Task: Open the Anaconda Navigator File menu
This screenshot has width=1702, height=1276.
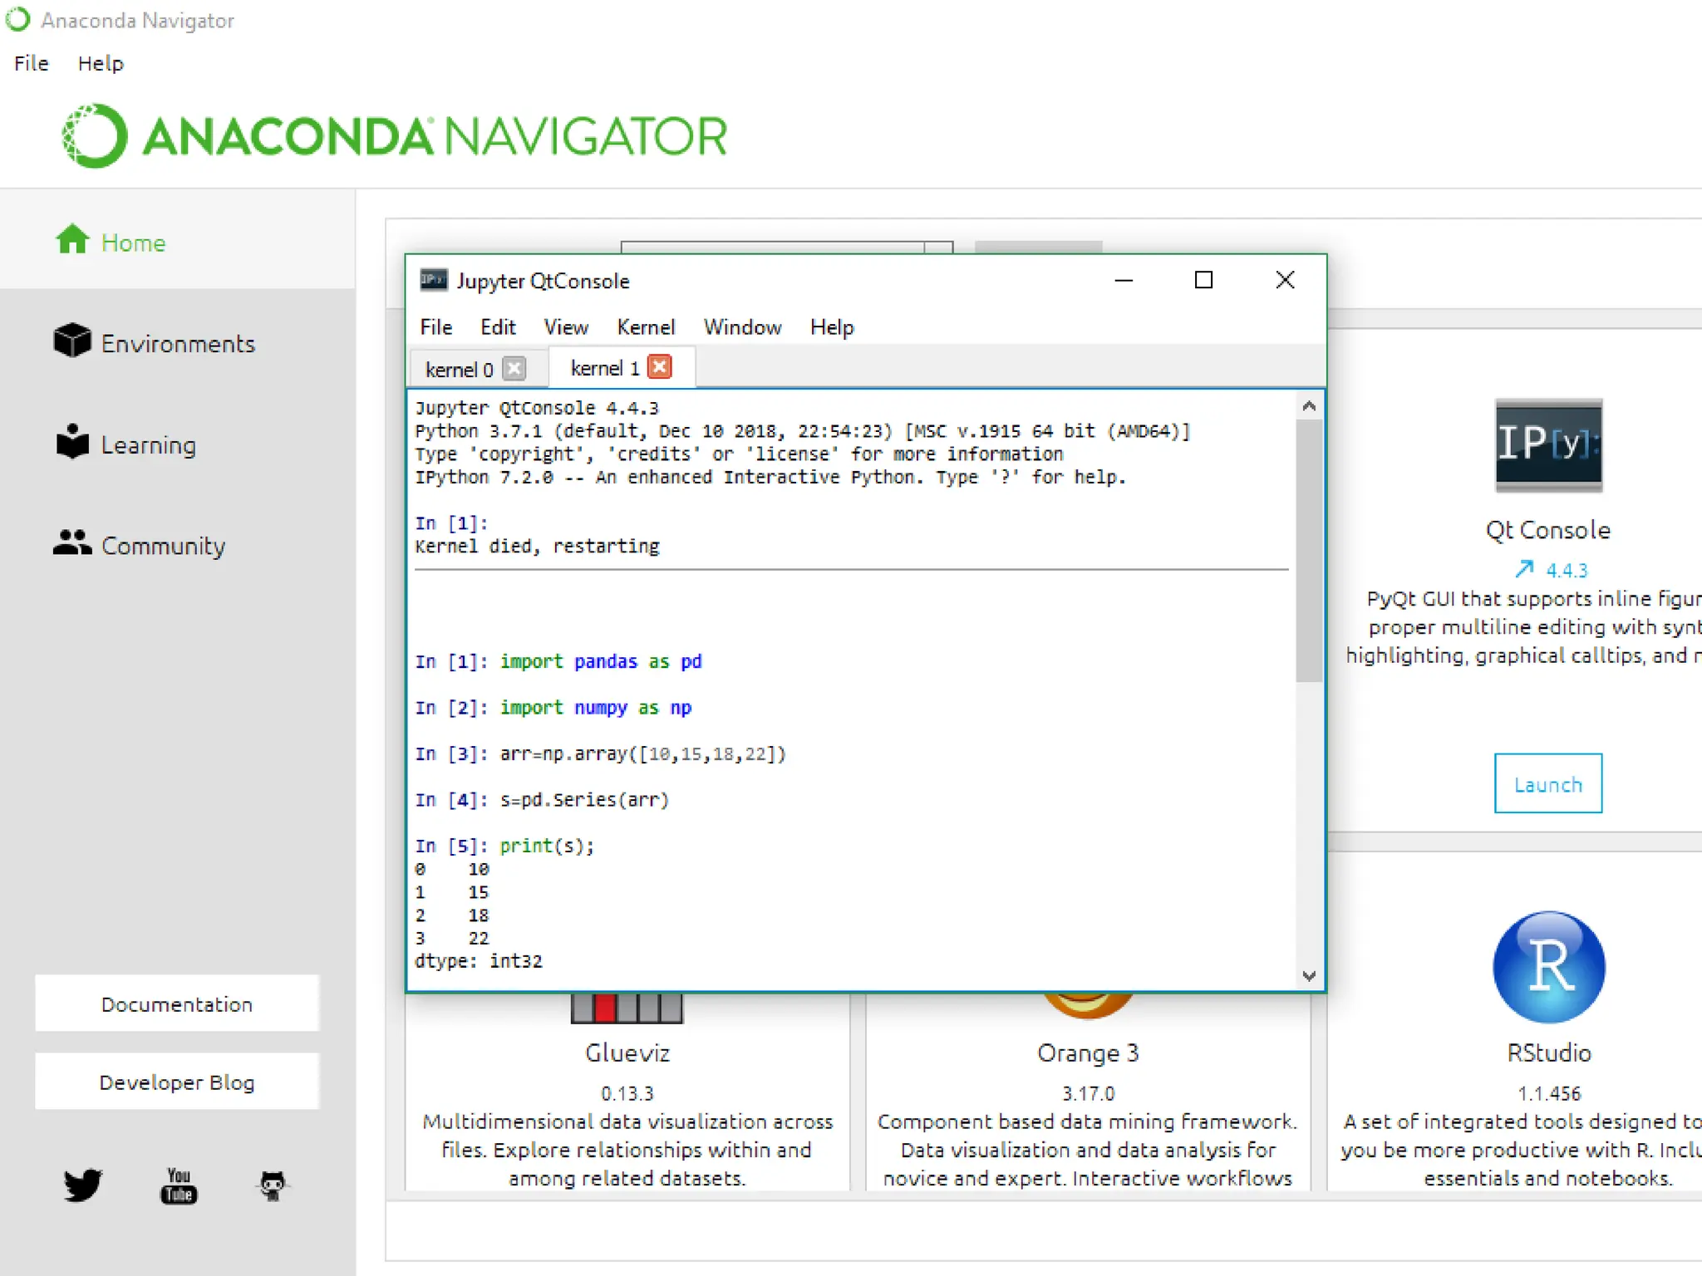Action: click(x=32, y=63)
